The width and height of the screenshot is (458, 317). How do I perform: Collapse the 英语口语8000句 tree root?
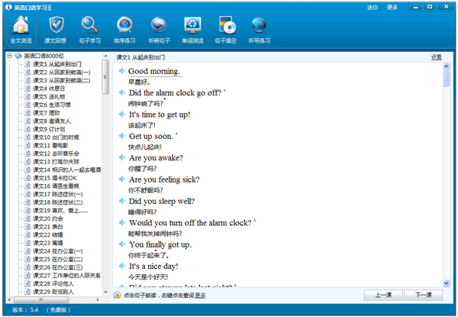click(10, 56)
